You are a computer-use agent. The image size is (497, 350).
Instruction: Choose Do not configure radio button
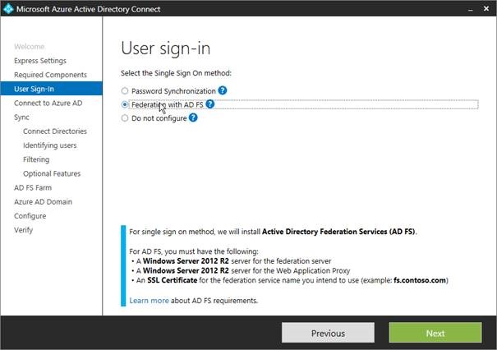125,118
